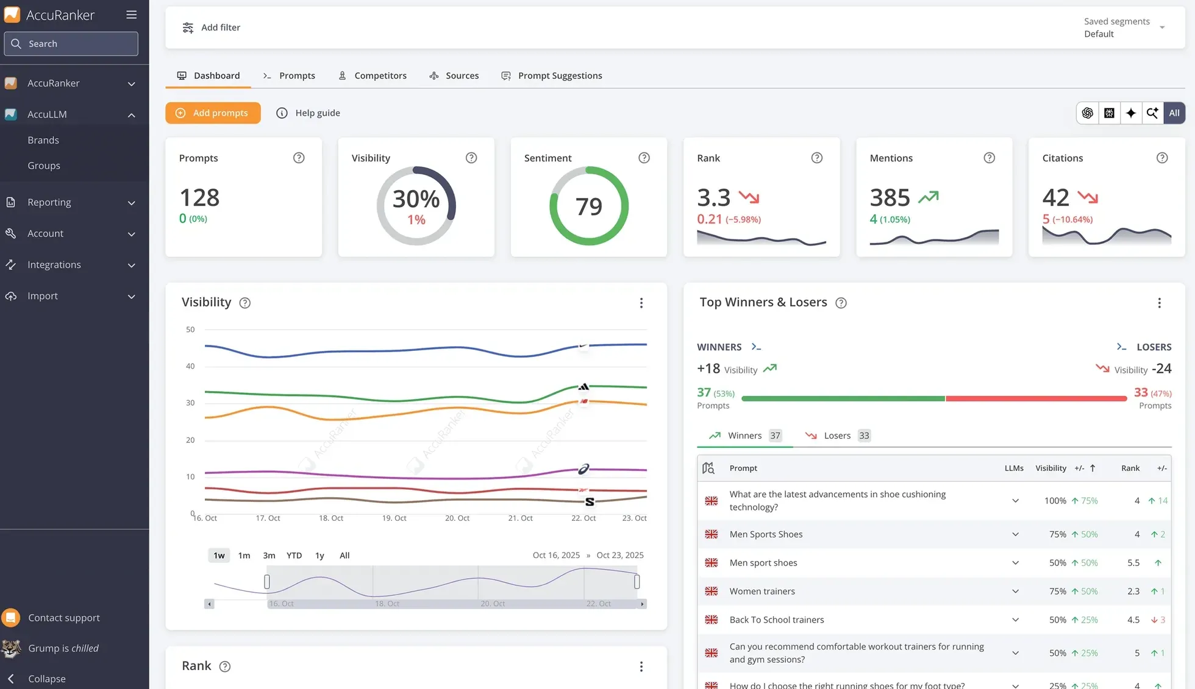The image size is (1195, 689).
Task: Grab the left handle of chart range navigator
Action: [266, 582]
